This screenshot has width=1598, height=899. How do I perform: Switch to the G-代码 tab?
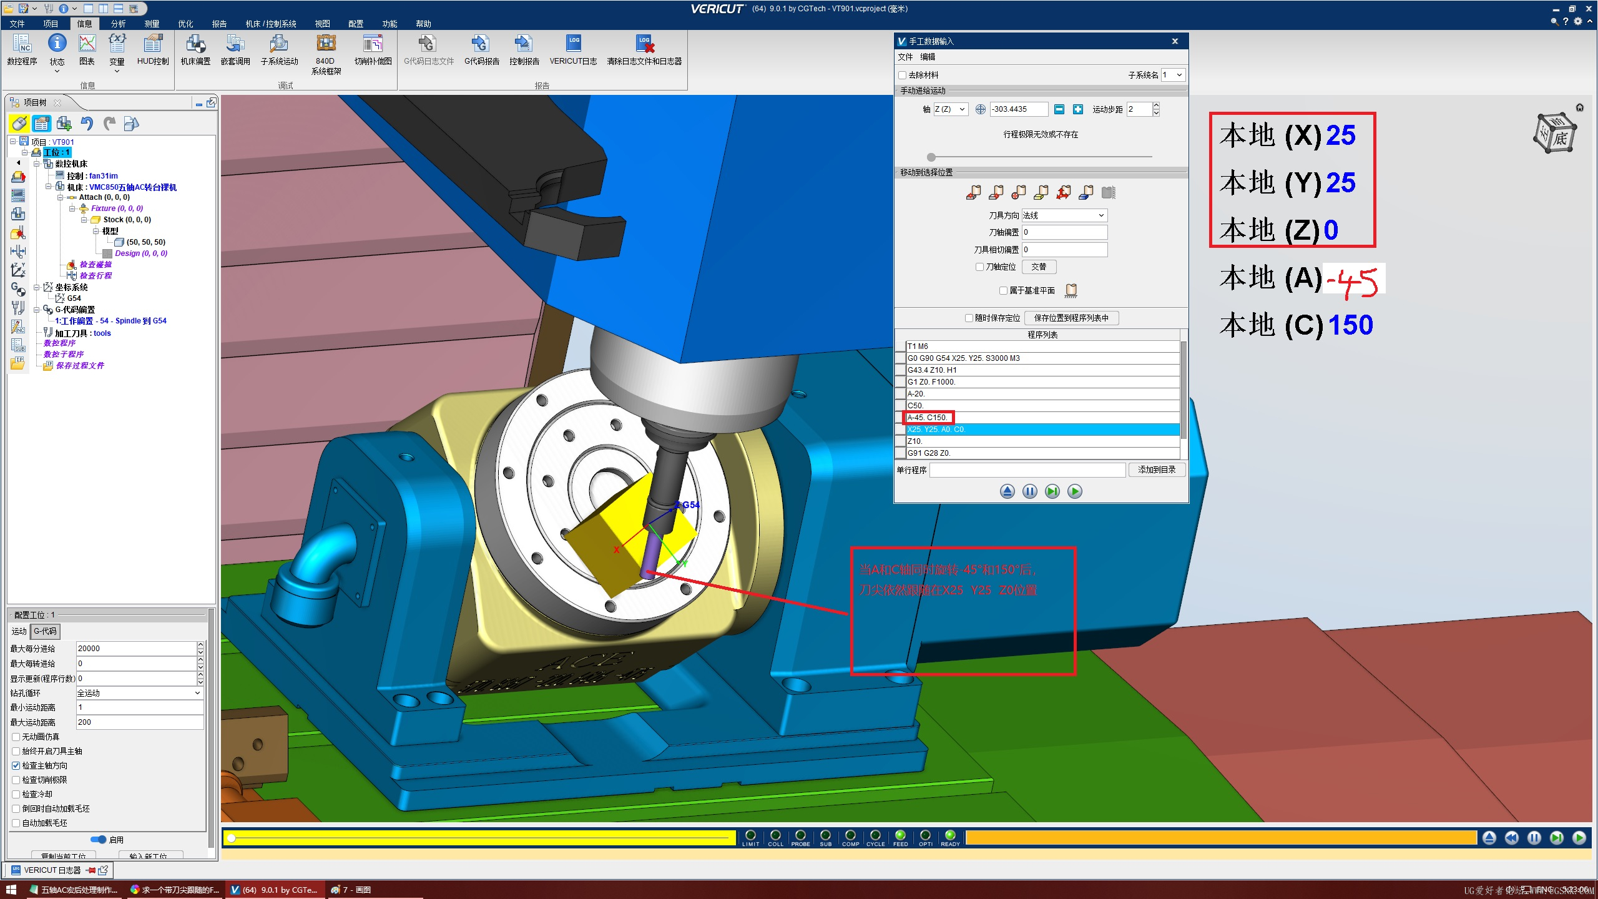click(45, 631)
